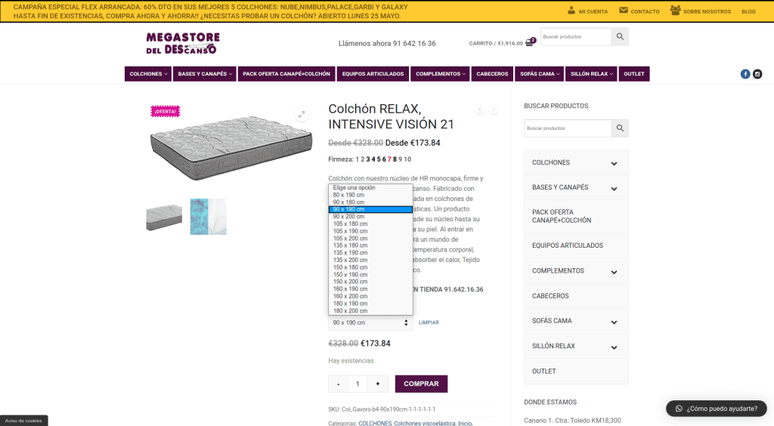Viewport: 774px width, 426px height.
Task: Select the mattress thumbnail image
Action: click(x=164, y=217)
